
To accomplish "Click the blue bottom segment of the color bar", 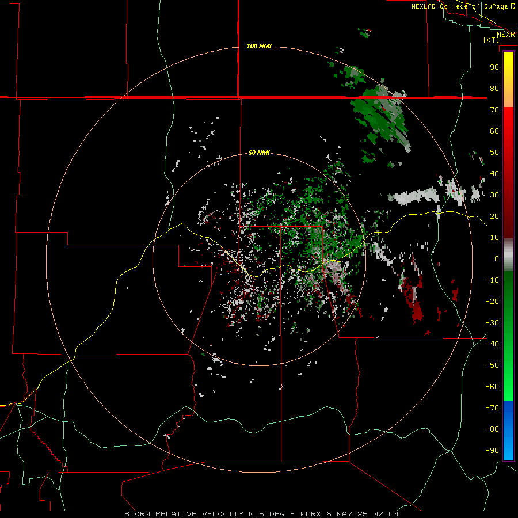I will point(508,431).
